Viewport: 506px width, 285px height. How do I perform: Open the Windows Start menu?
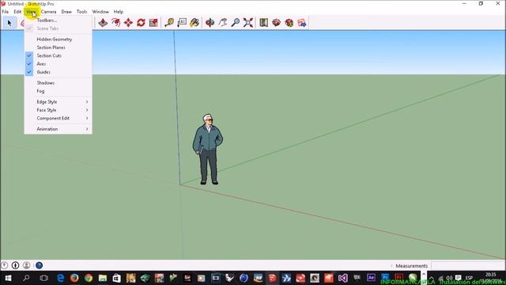click(x=8, y=278)
